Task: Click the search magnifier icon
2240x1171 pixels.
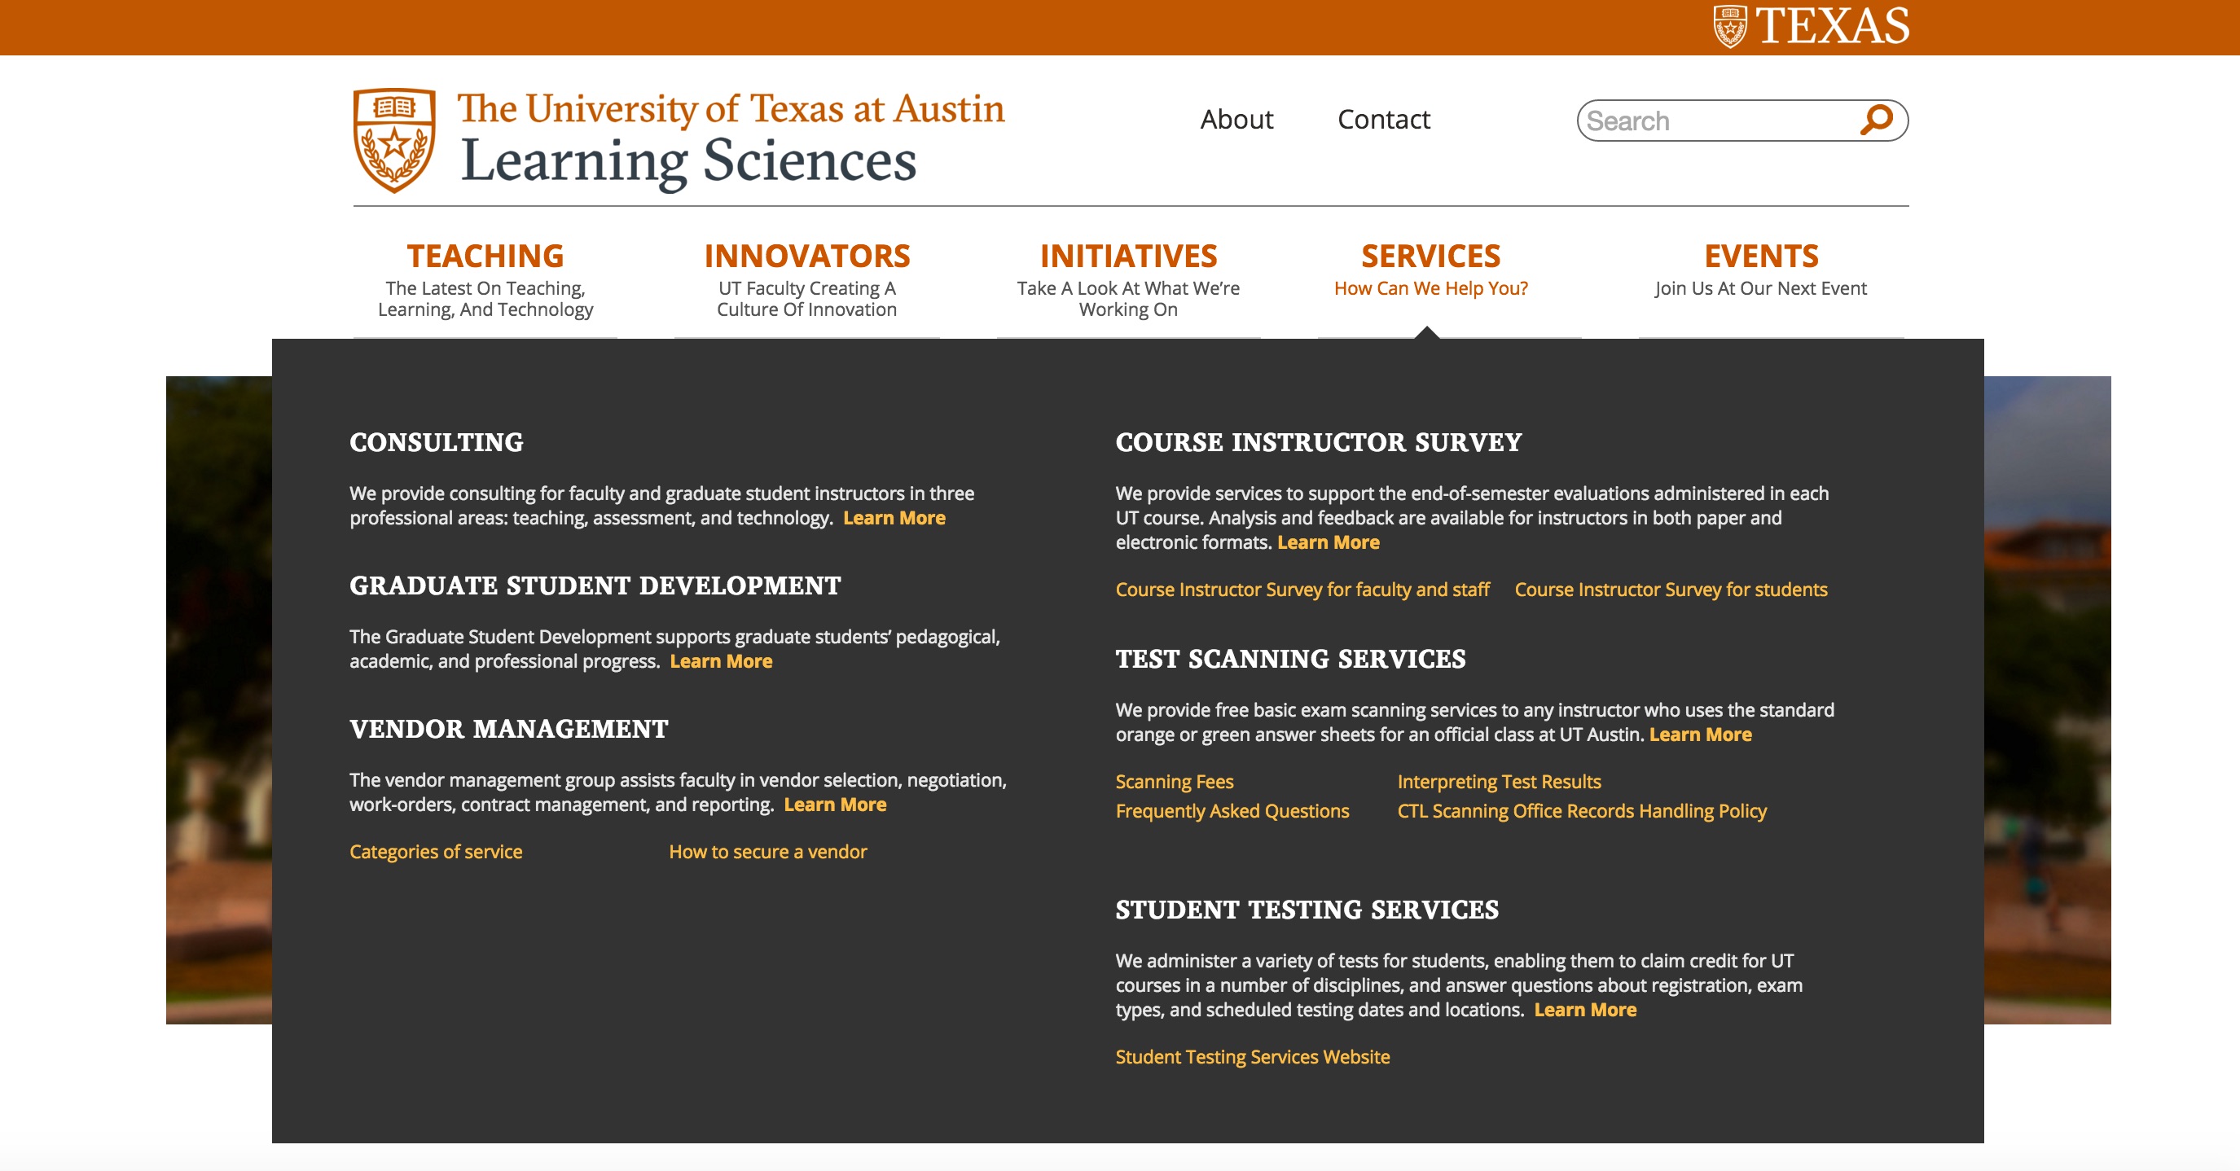Action: [1876, 120]
